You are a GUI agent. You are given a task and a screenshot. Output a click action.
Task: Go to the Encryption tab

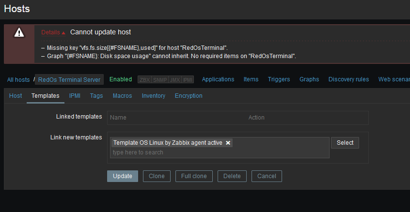[189, 96]
